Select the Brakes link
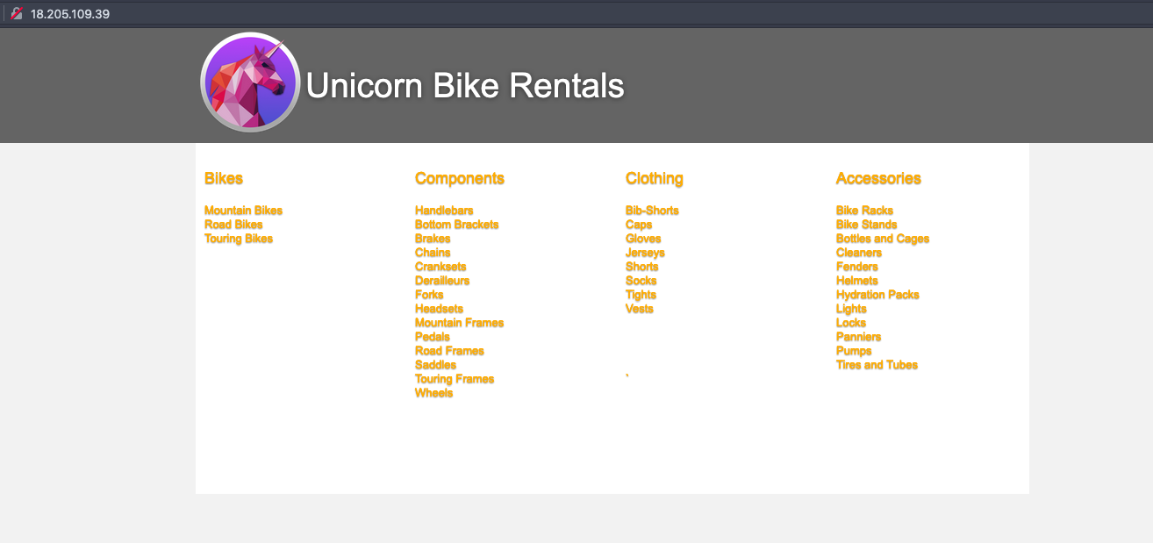Viewport: 1153px width, 543px height. tap(433, 239)
